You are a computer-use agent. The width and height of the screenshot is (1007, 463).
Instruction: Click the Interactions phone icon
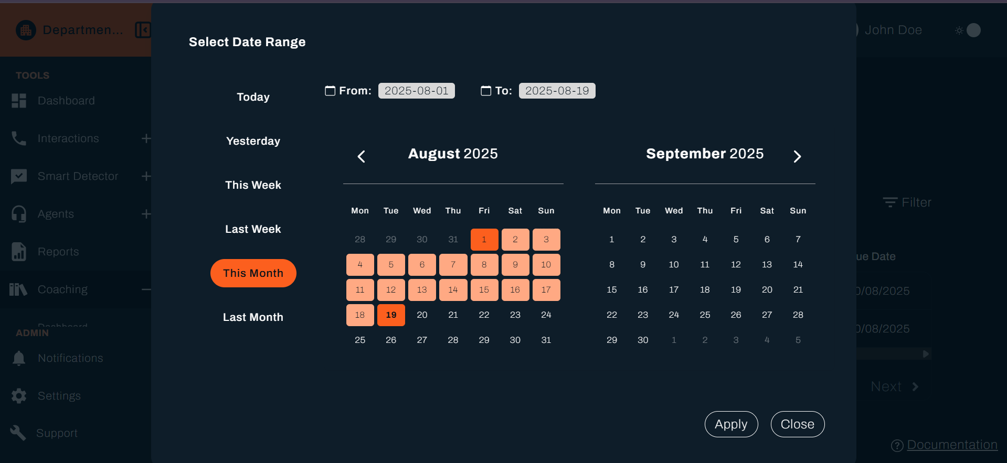(x=19, y=138)
